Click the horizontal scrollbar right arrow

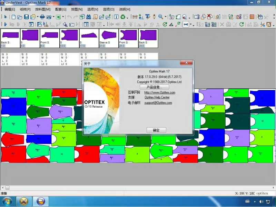(273, 188)
